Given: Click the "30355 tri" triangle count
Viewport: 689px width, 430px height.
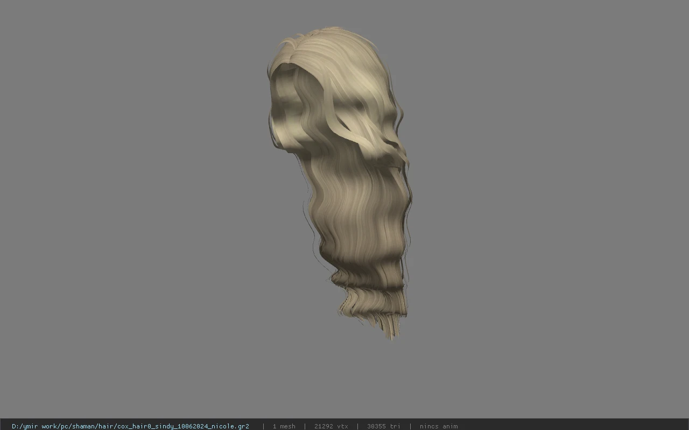Looking at the screenshot, I should 384,426.
